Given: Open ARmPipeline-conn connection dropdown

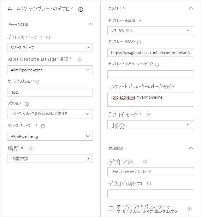Looking at the screenshot, I should coord(50,70).
